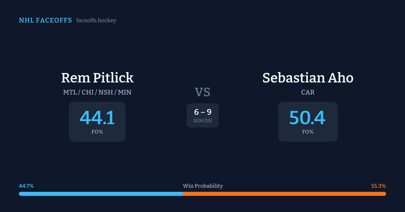Click the H2H (15) caption

point(202,120)
